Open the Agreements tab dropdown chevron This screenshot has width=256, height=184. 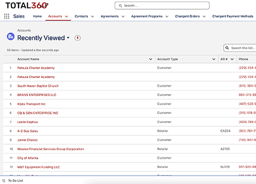point(123,16)
